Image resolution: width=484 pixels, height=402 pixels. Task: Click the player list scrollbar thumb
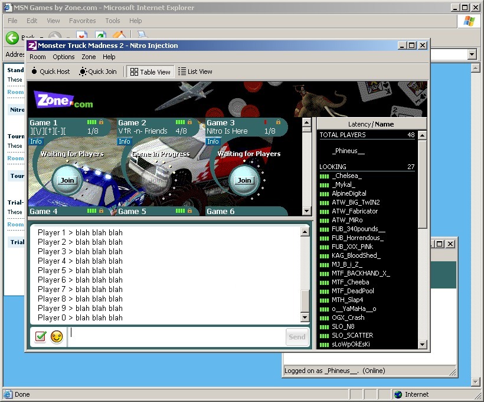pos(422,184)
